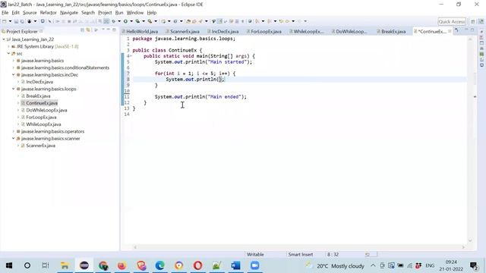Viewport: 486px width, 273px height.
Task: Click the green Run toolbar icon
Action: (125, 21)
